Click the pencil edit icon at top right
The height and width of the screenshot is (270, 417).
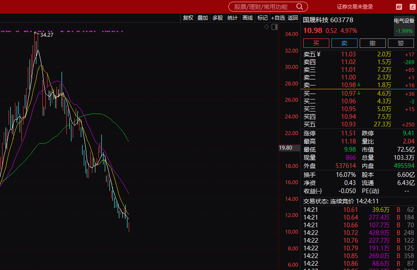(412, 7)
